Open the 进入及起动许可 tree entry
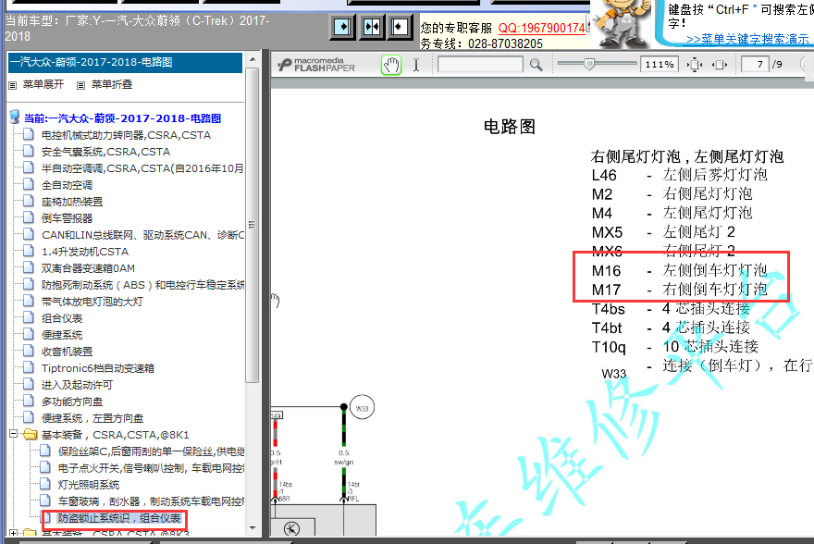Screen dimensions: 814x544 (x=77, y=385)
